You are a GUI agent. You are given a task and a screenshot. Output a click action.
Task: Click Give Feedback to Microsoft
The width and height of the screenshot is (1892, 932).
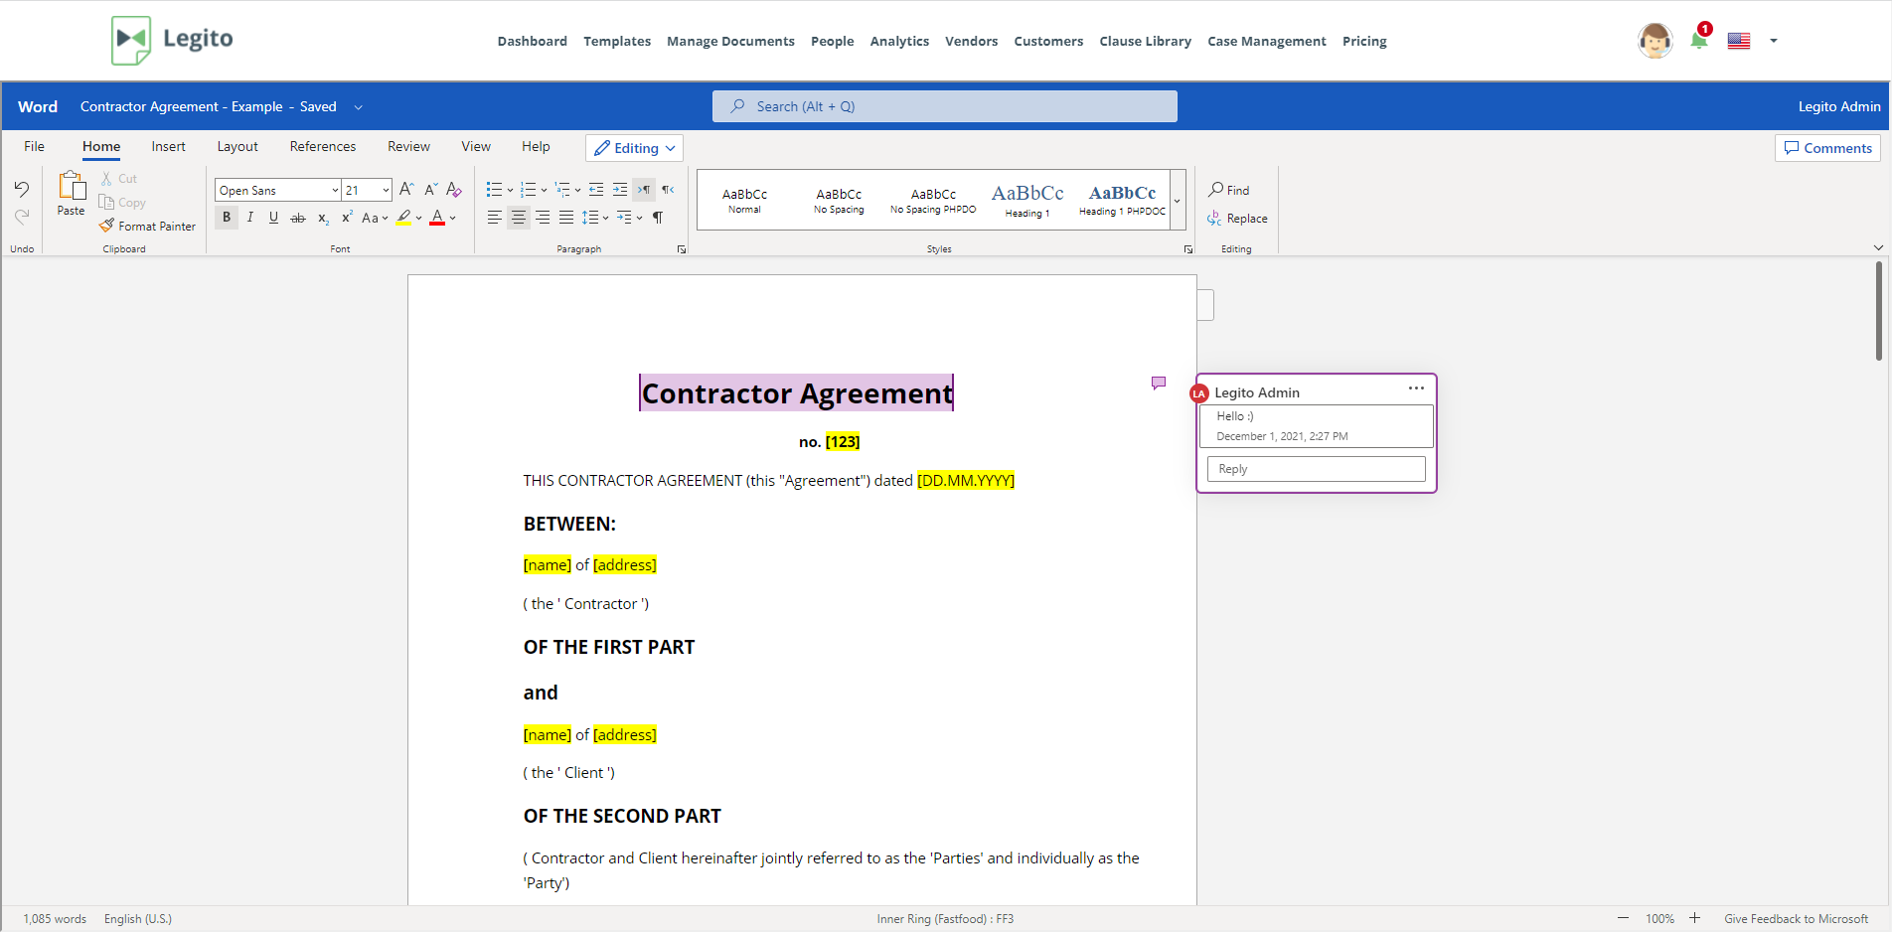[1796, 919]
